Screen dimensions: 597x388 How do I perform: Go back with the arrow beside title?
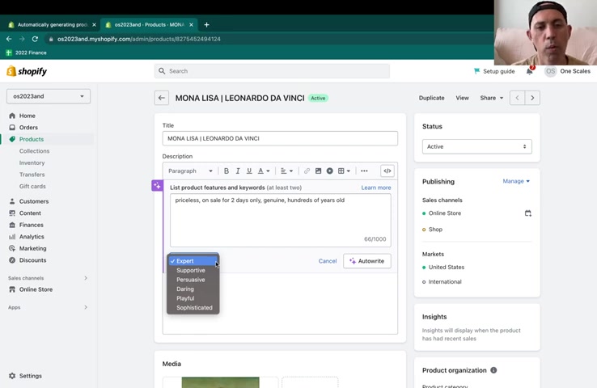[162, 98]
